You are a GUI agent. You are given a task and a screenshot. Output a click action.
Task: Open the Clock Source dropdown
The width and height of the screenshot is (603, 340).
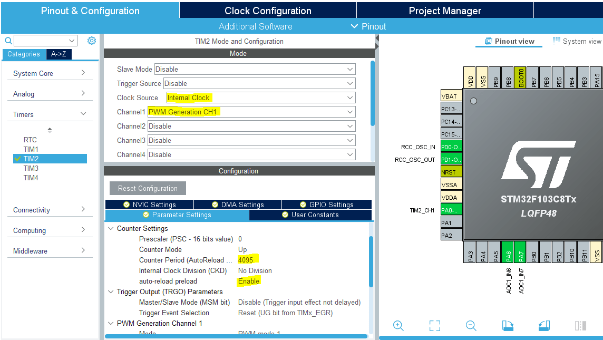click(261, 98)
